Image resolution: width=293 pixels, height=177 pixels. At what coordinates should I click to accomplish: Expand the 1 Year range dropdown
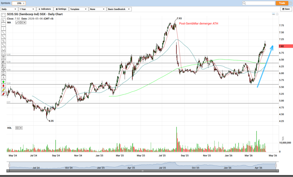[27, 9]
